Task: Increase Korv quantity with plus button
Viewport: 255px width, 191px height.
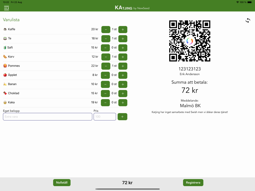Action: pyautogui.click(x=123, y=57)
